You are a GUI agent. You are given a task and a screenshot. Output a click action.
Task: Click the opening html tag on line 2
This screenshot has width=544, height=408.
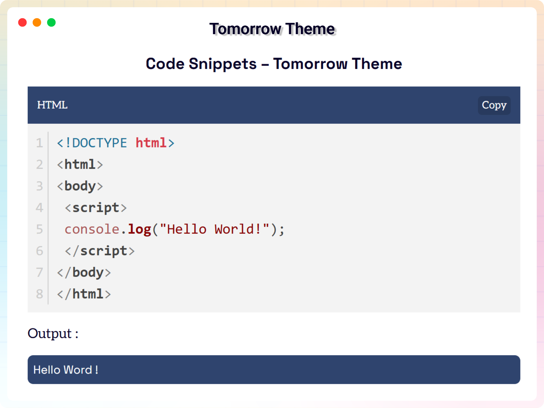coord(80,165)
